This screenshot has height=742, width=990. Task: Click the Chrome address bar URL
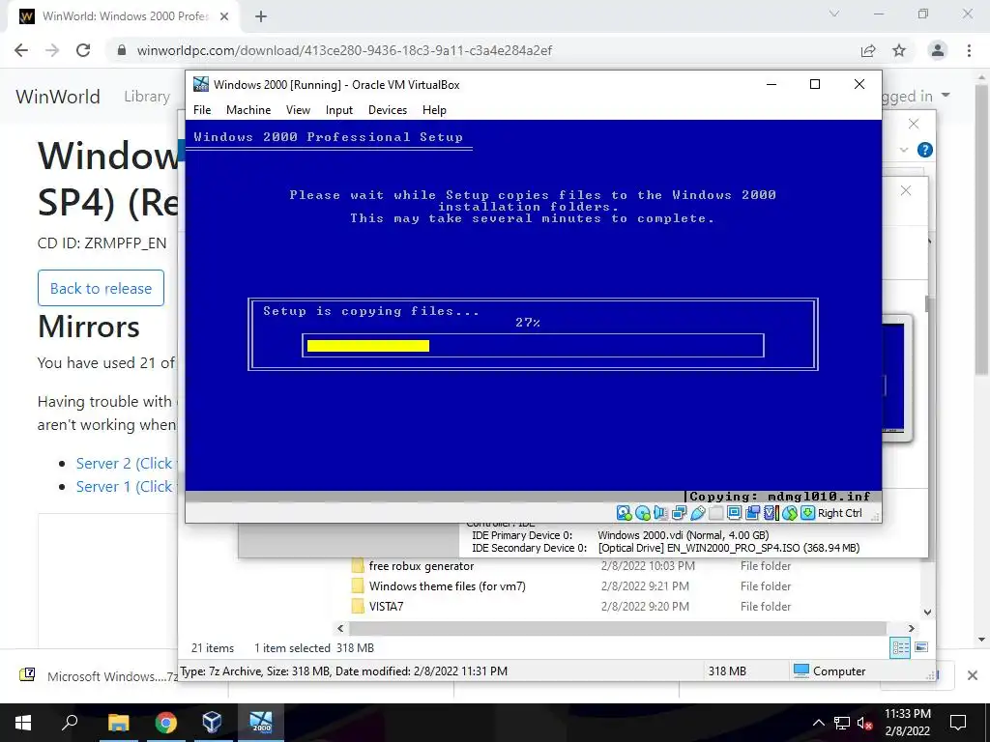point(344,50)
